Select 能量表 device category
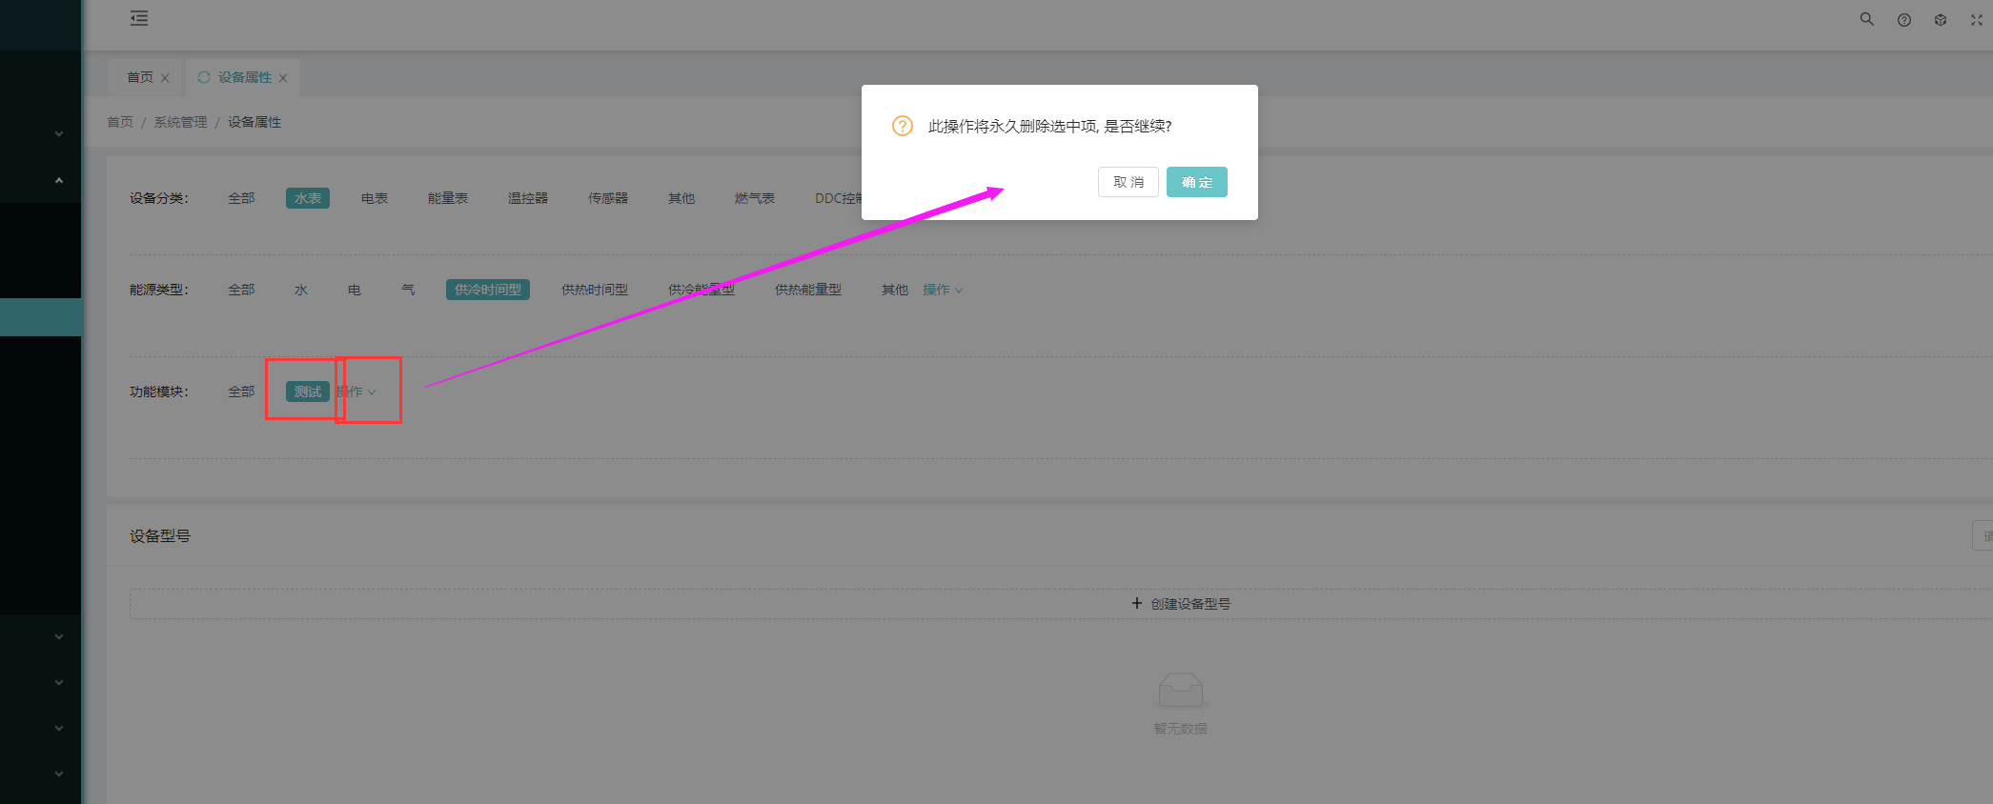The width and height of the screenshot is (1993, 804). coord(448,198)
